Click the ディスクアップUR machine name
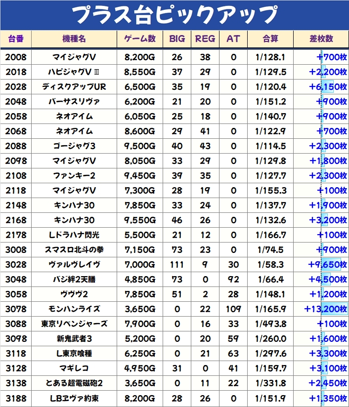 click(x=74, y=87)
